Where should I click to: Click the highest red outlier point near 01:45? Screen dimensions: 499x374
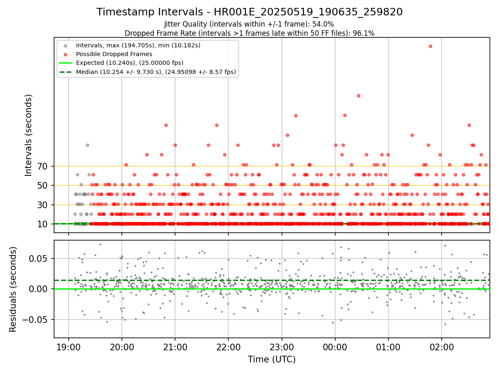tap(430, 46)
